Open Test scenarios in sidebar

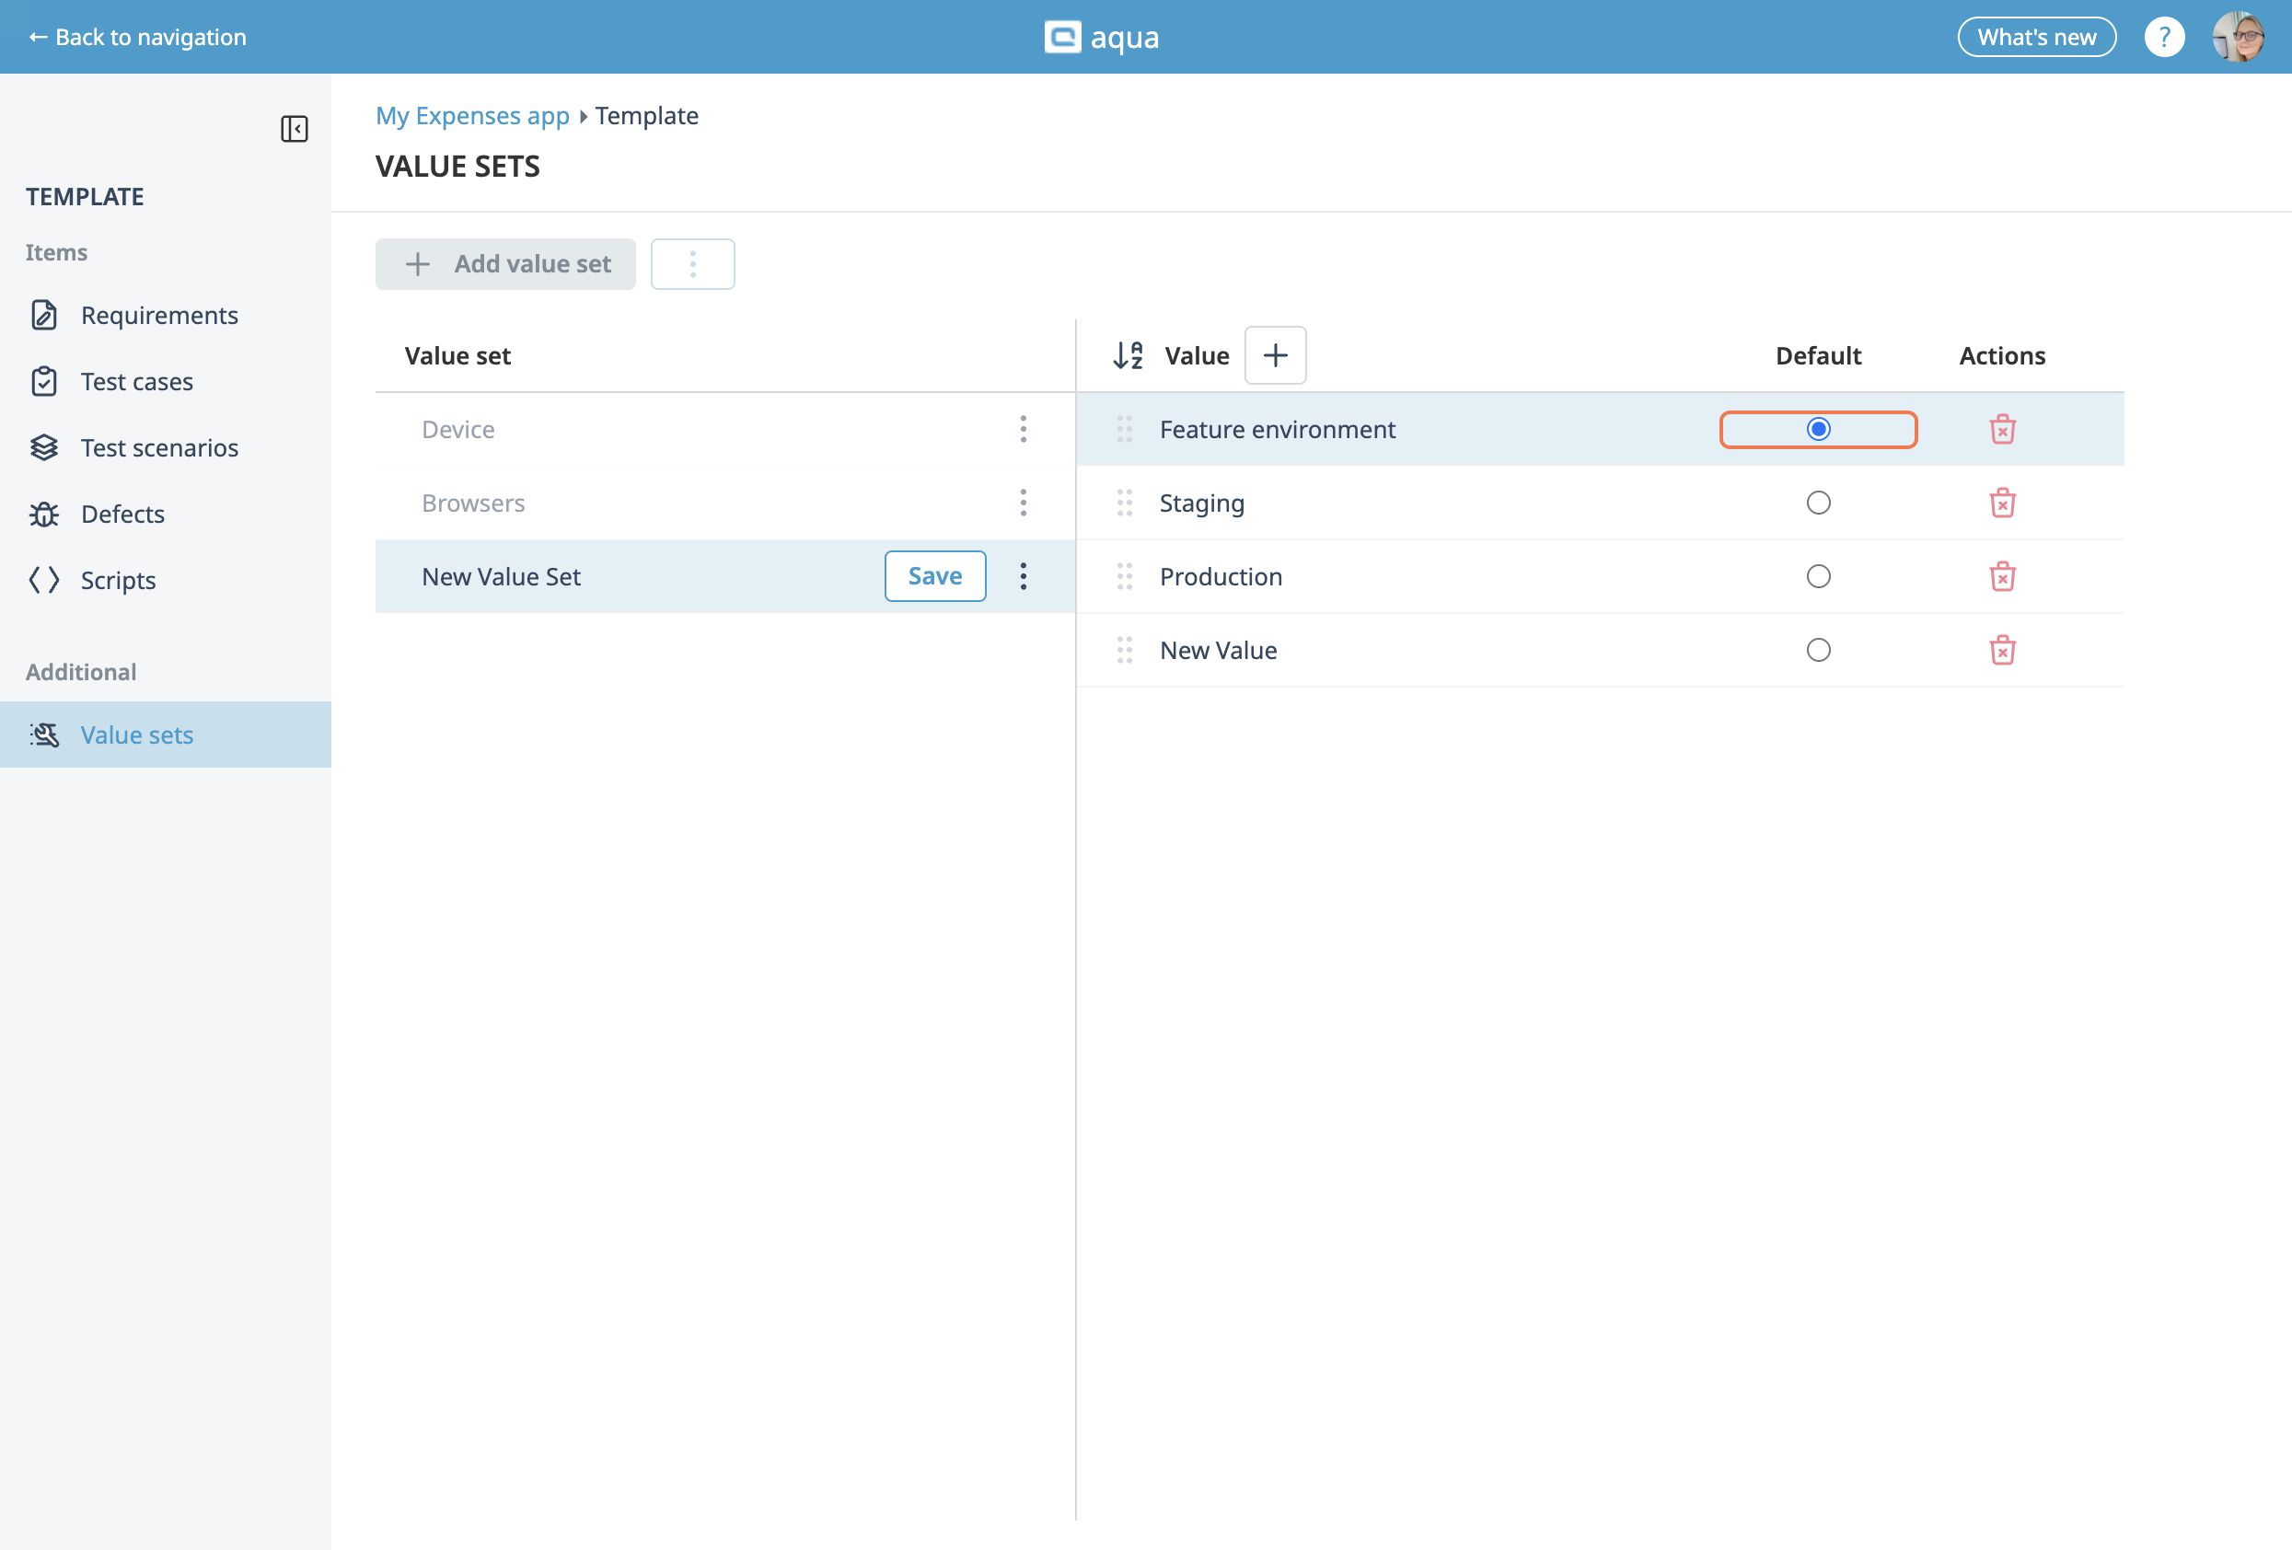click(x=158, y=447)
